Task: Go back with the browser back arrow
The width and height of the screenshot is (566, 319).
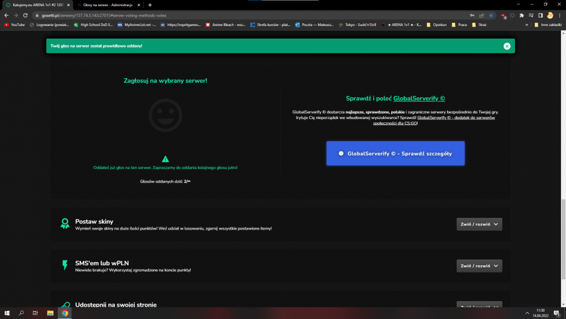Action: pyautogui.click(x=6, y=15)
